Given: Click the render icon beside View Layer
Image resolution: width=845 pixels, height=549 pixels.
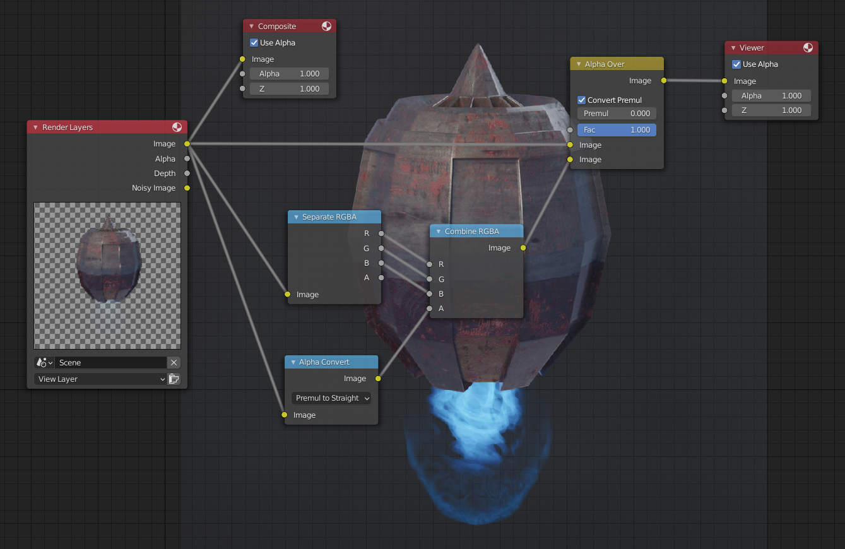Looking at the screenshot, I should [x=174, y=379].
